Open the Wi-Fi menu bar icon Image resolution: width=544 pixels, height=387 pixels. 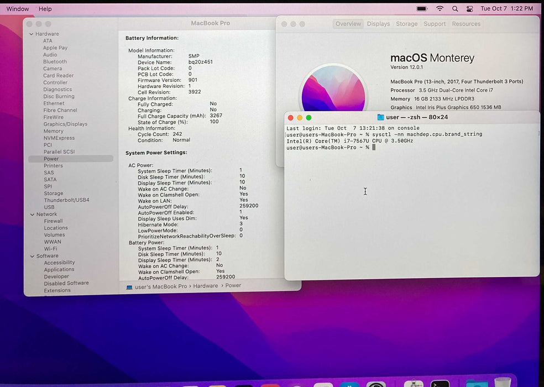tap(440, 9)
